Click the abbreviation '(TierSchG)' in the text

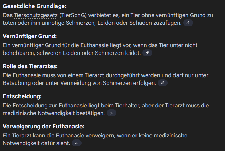[x=73, y=15]
